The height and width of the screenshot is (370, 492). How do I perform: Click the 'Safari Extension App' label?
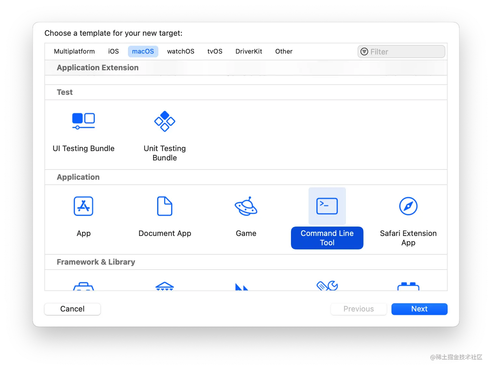408,238
